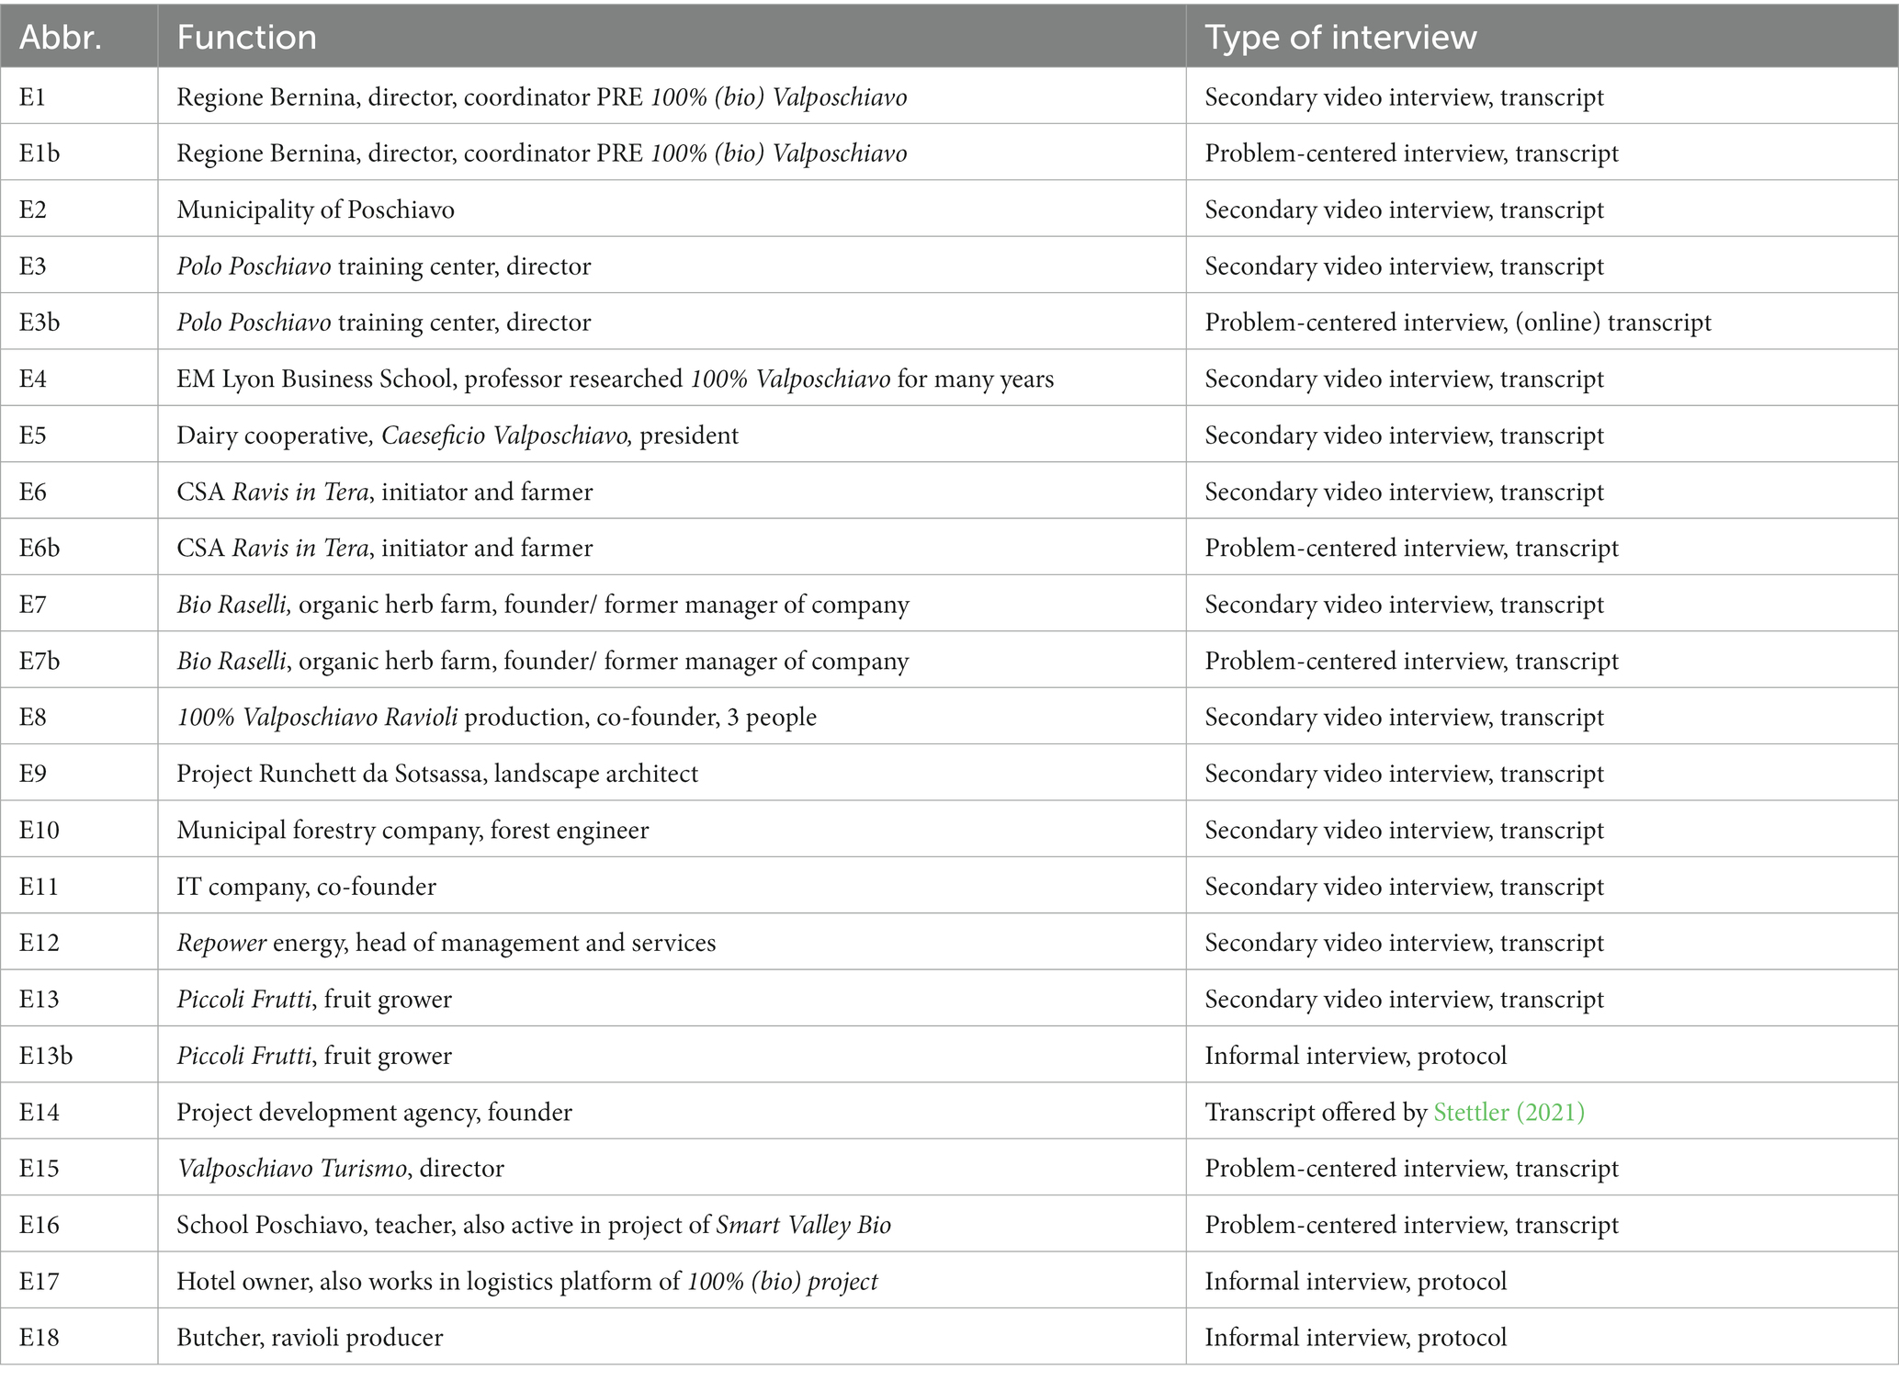Click the EM Lyon Business School professor cell
Viewport: 1899px width, 1381px height.
(x=672, y=379)
